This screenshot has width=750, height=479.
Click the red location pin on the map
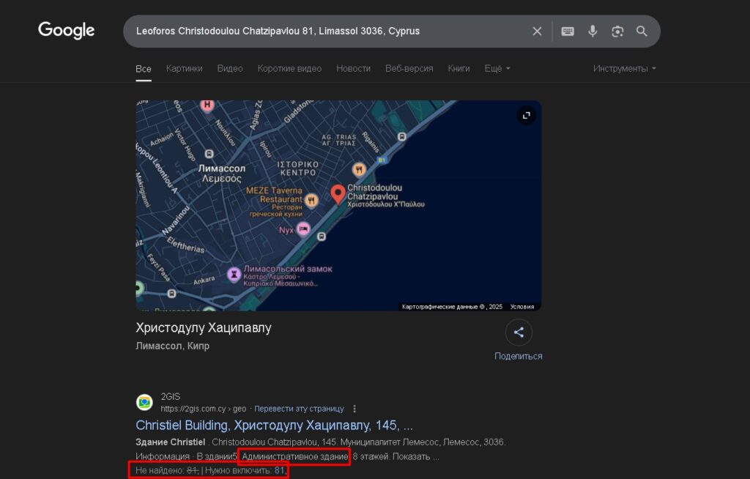pyautogui.click(x=338, y=195)
